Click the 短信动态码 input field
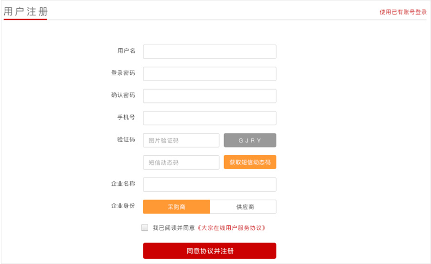The height and width of the screenshot is (264, 431). [181, 162]
